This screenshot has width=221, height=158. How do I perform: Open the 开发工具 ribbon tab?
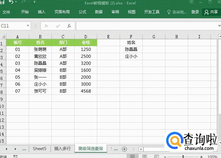tap(152, 12)
